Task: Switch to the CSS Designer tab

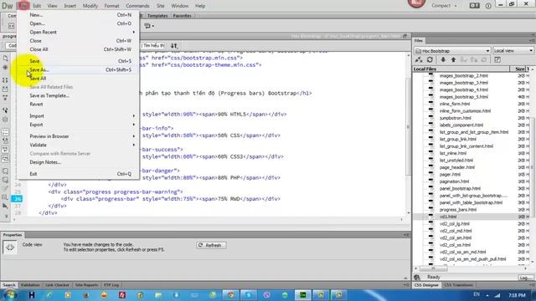Action: click(x=426, y=285)
